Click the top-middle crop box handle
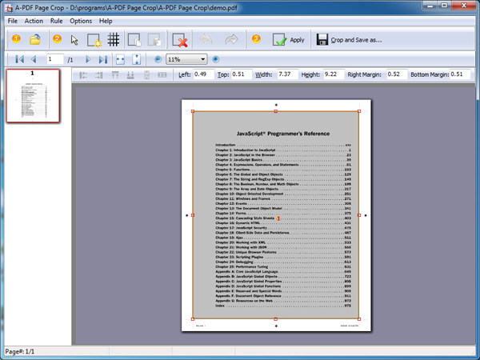 point(276,111)
